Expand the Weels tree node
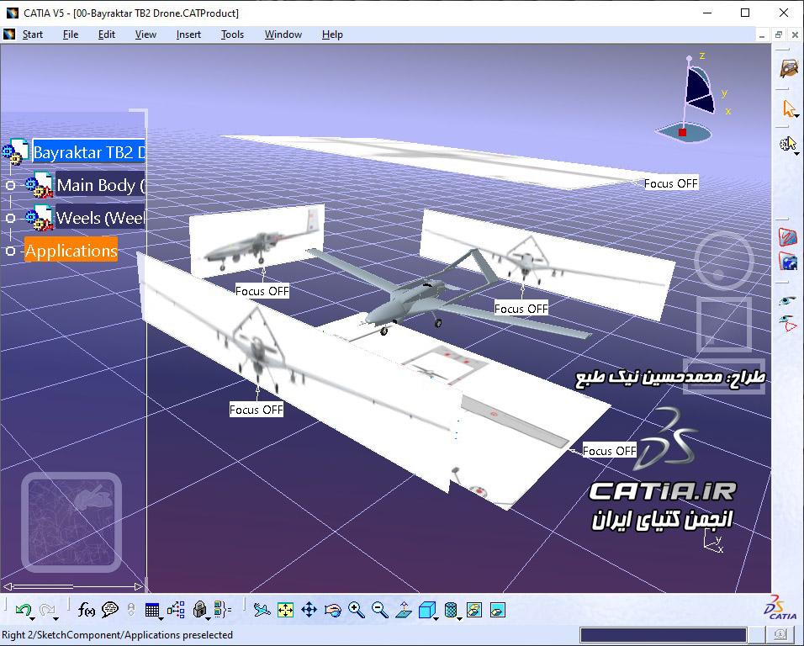The height and width of the screenshot is (646, 804). pos(10,218)
